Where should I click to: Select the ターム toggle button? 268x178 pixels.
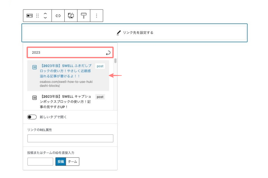[72, 162]
